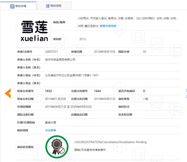Click the preliminary announcement issue number 1632
Screen dimensions: 187x162
click(48, 91)
